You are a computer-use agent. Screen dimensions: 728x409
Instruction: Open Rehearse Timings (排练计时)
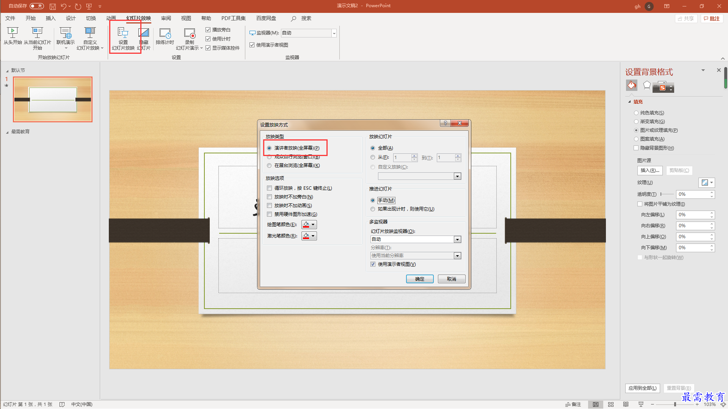point(165,36)
